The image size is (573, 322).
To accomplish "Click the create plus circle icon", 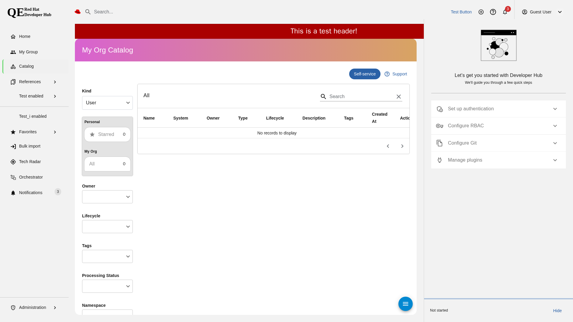I will [481, 12].
